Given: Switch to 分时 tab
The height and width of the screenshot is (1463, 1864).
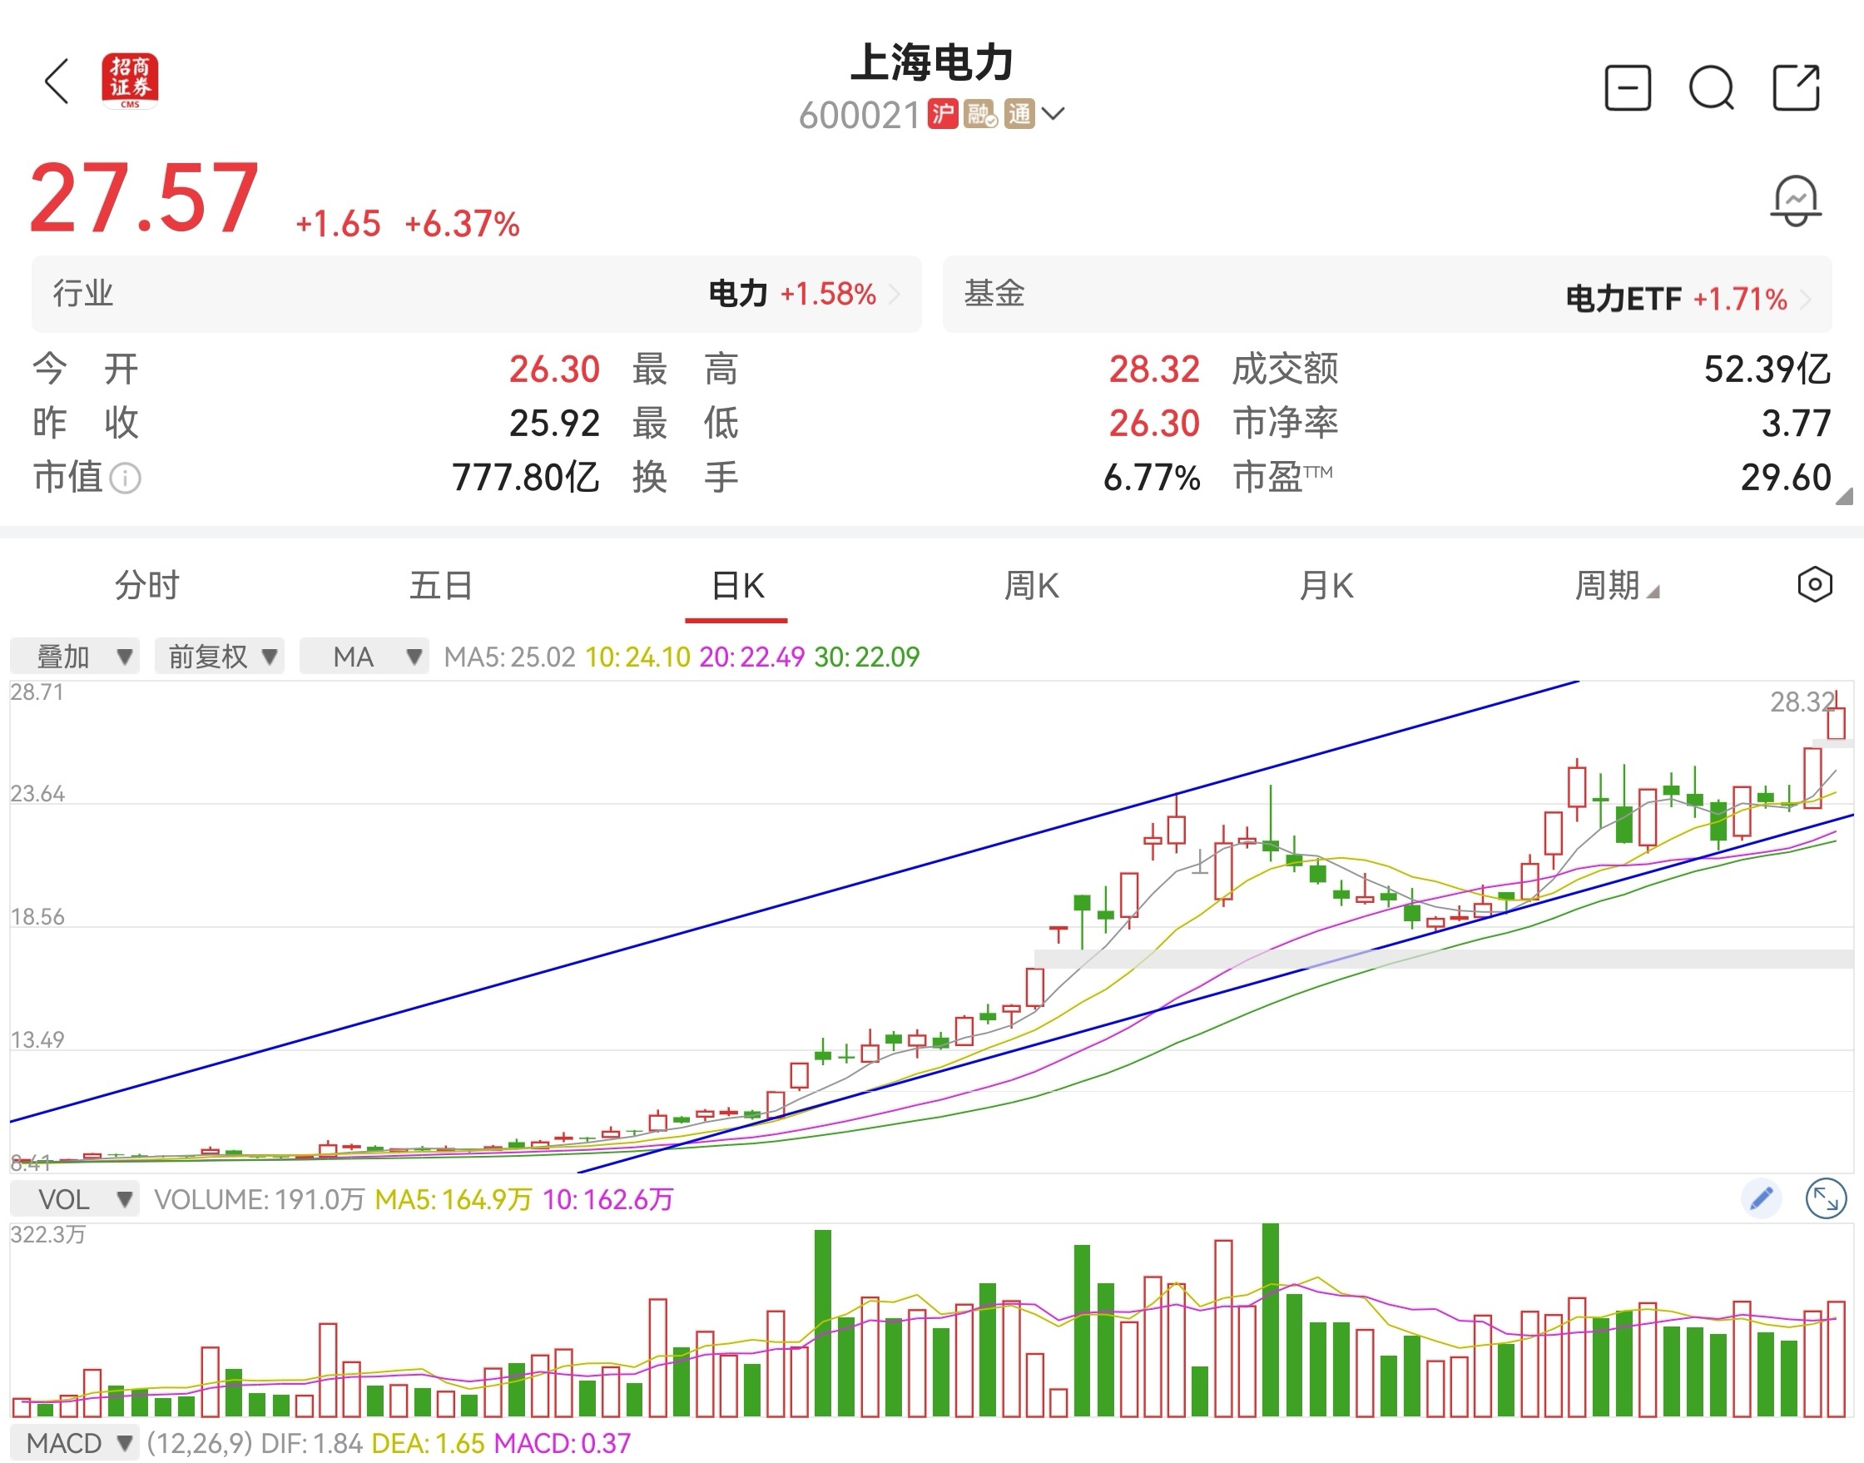Looking at the screenshot, I should (x=146, y=586).
